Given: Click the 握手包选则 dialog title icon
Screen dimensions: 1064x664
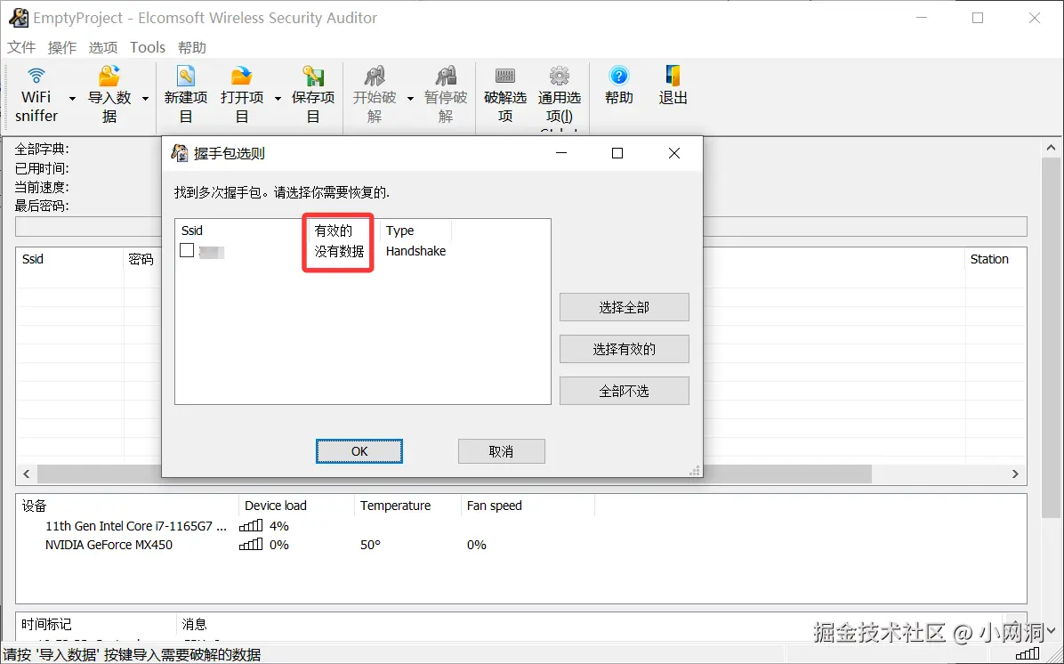Looking at the screenshot, I should click(x=179, y=153).
